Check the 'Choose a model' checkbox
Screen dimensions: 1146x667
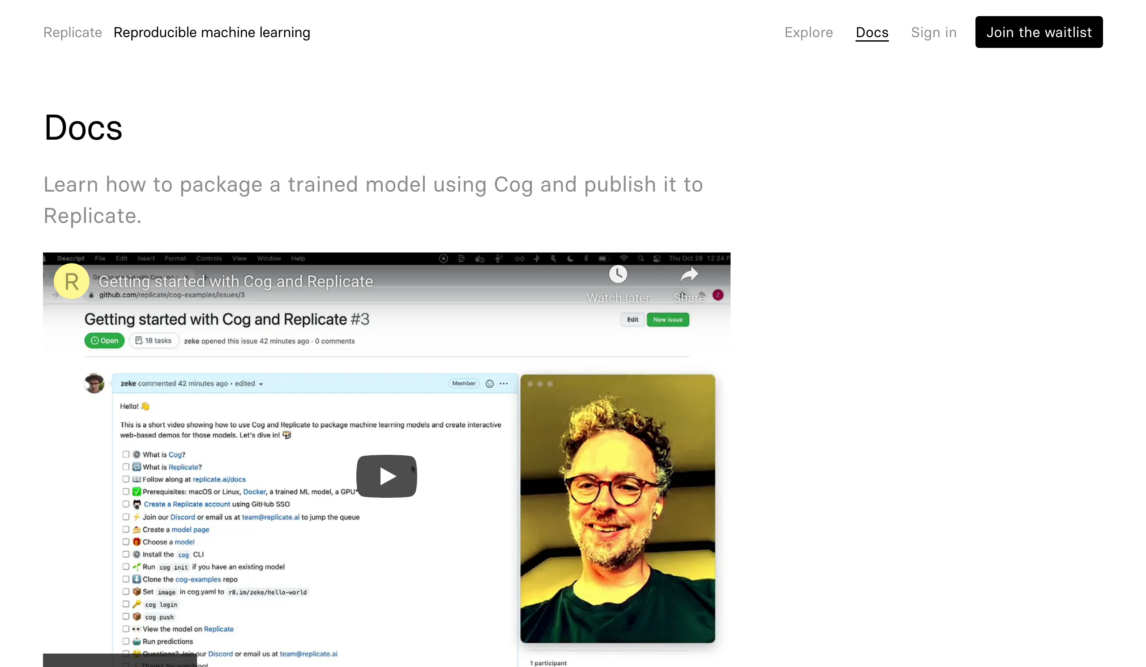(125, 542)
